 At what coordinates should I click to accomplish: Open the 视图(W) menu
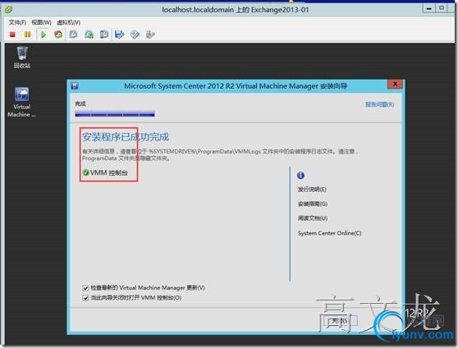[x=41, y=22]
